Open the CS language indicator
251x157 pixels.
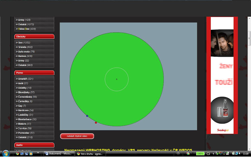tap(178, 153)
